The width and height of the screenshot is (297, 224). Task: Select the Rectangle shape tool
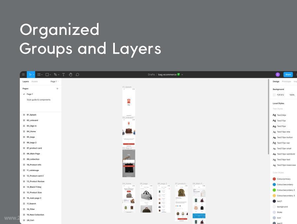pos(47,74)
